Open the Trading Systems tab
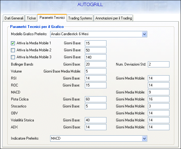The image size is (181, 149). point(80,18)
